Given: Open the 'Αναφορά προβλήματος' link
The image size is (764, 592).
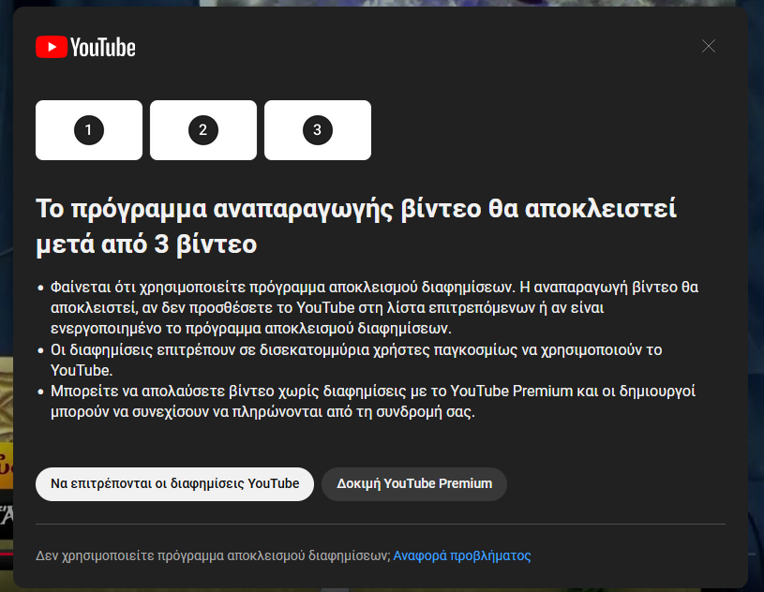Looking at the screenshot, I should tap(461, 555).
